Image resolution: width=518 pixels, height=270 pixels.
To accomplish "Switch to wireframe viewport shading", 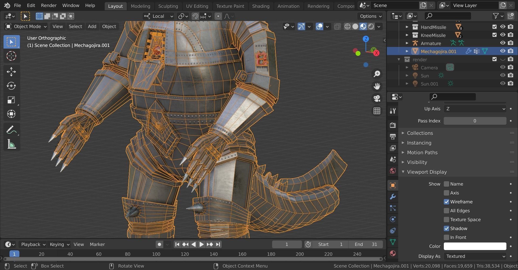I will click(x=347, y=26).
